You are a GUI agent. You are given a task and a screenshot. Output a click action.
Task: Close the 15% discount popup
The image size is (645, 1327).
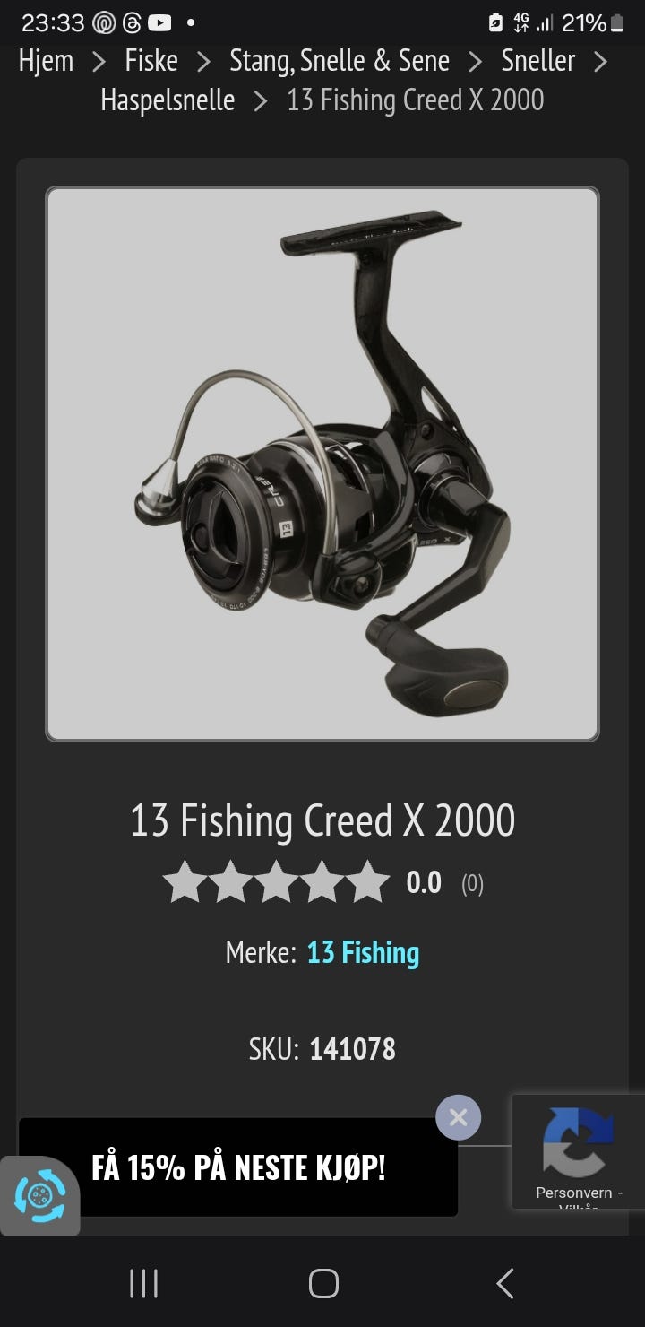coord(458,1117)
